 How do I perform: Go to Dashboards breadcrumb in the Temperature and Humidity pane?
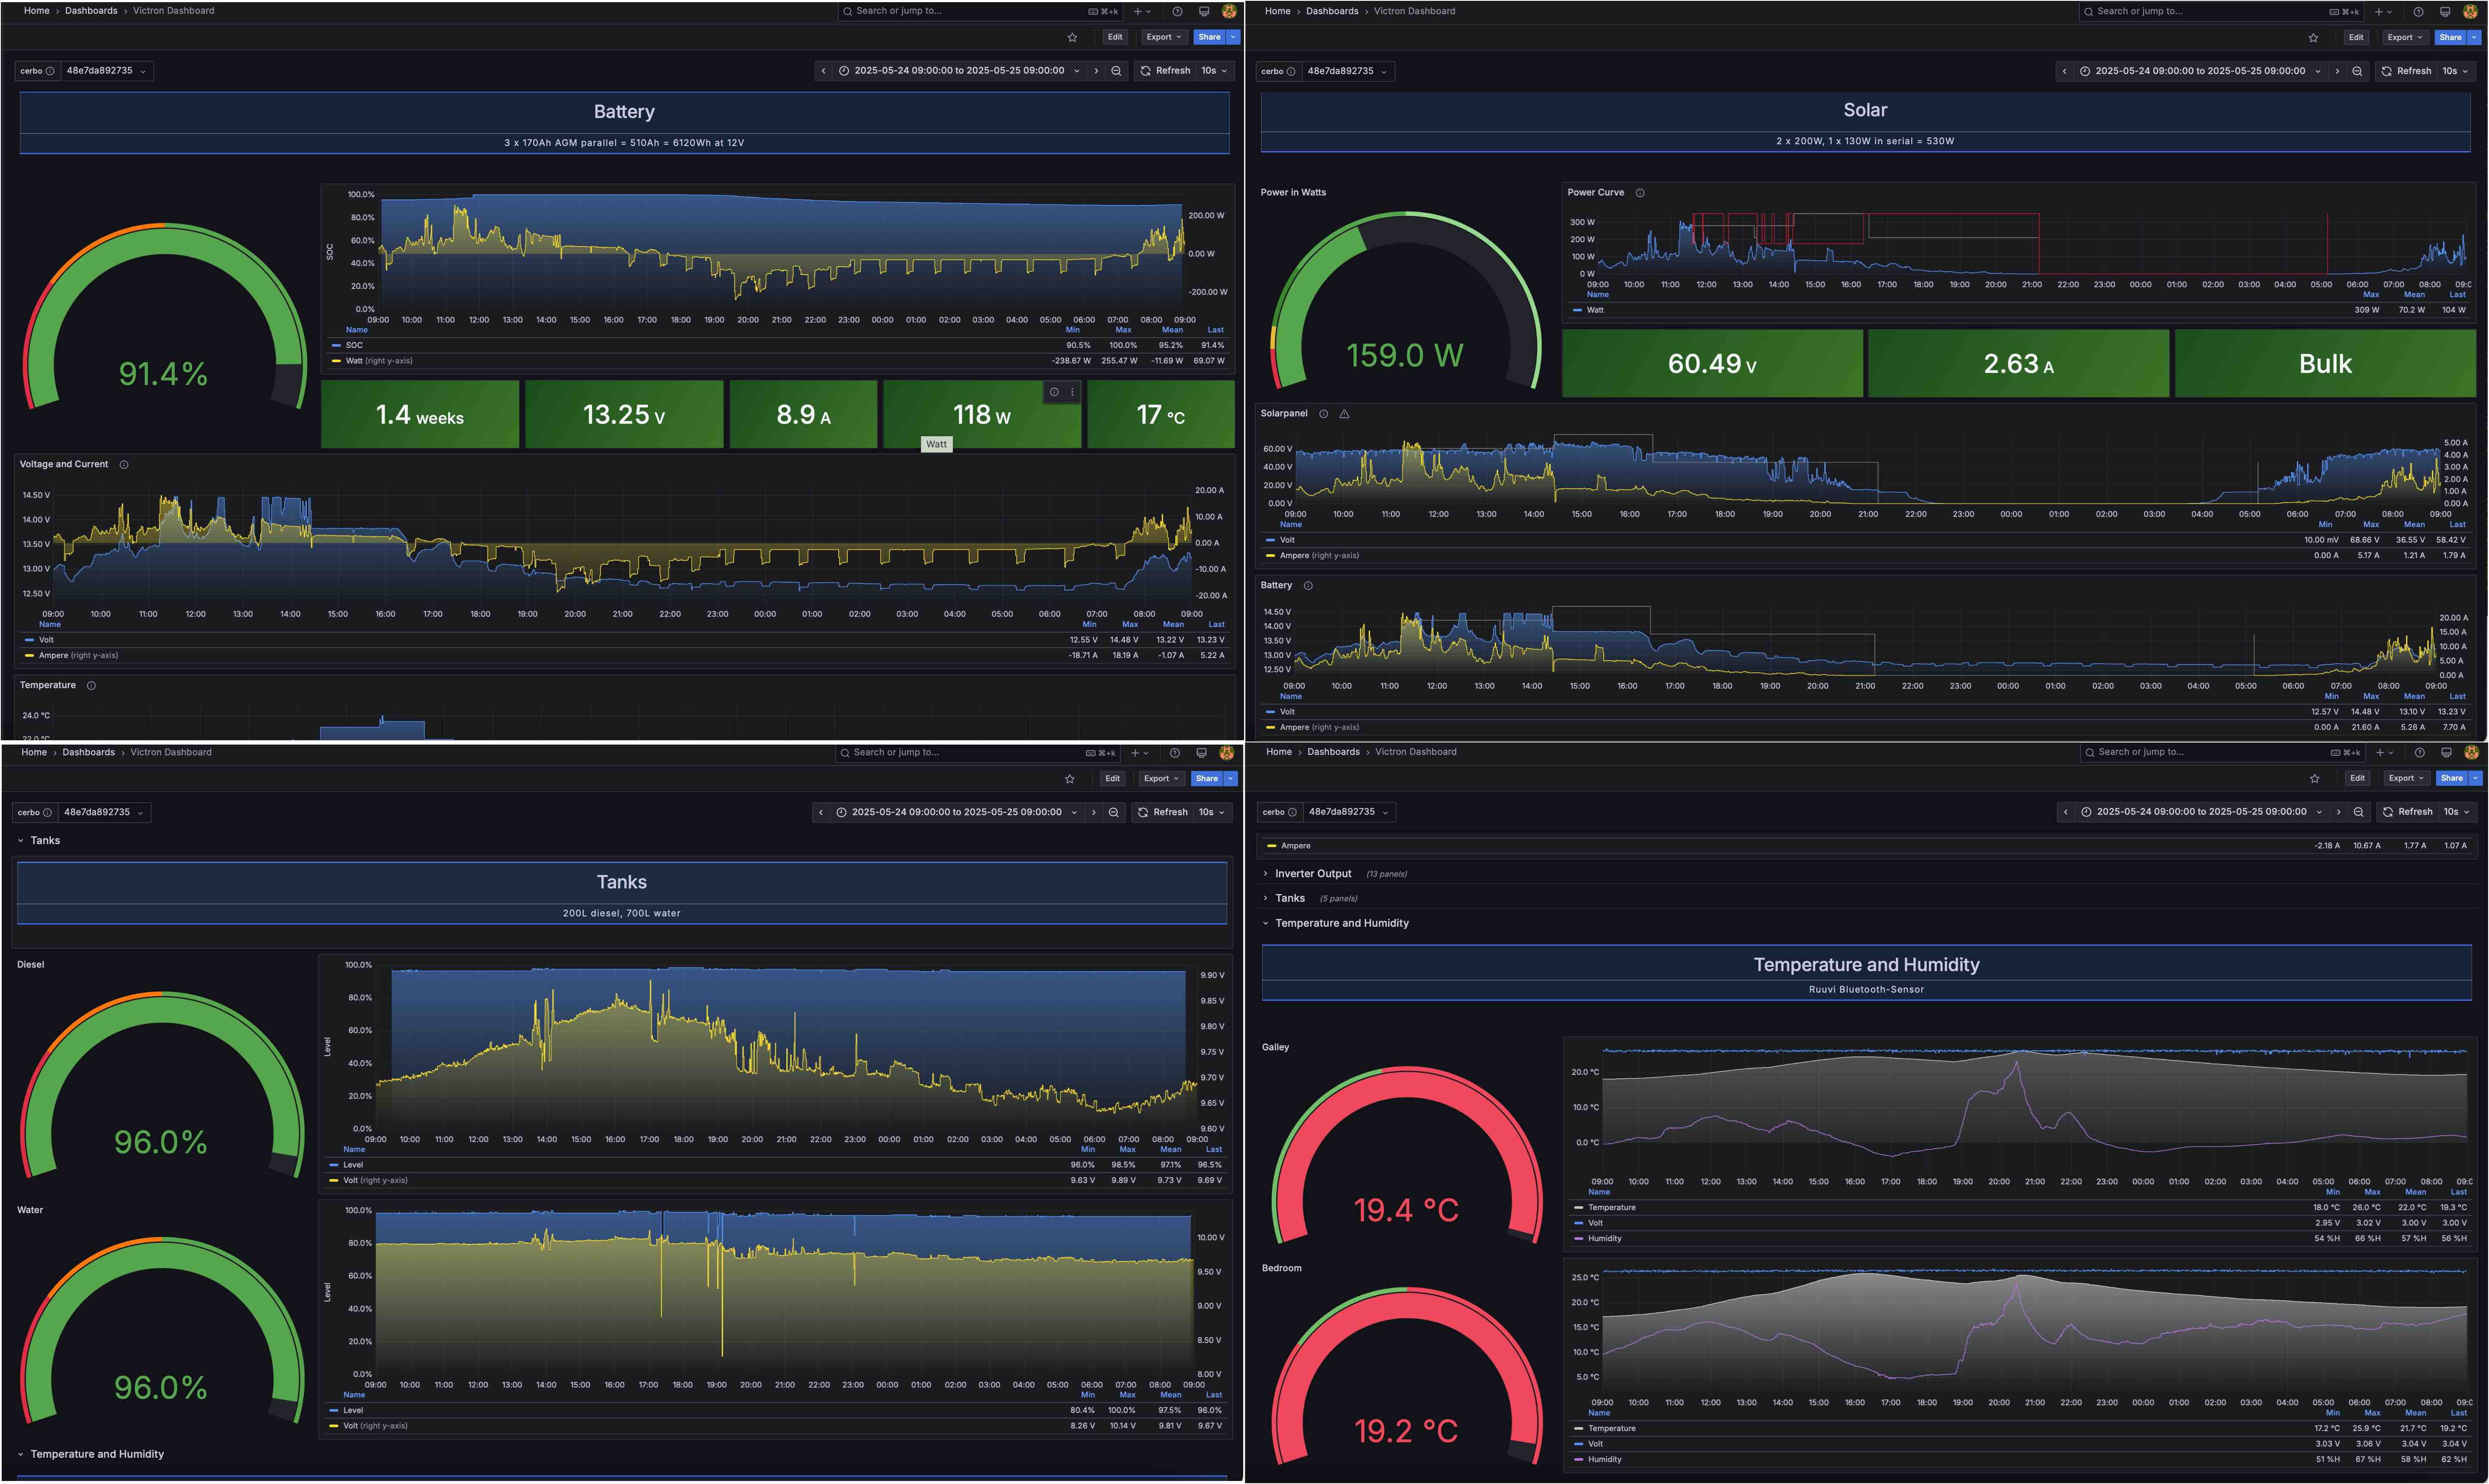tap(1333, 752)
